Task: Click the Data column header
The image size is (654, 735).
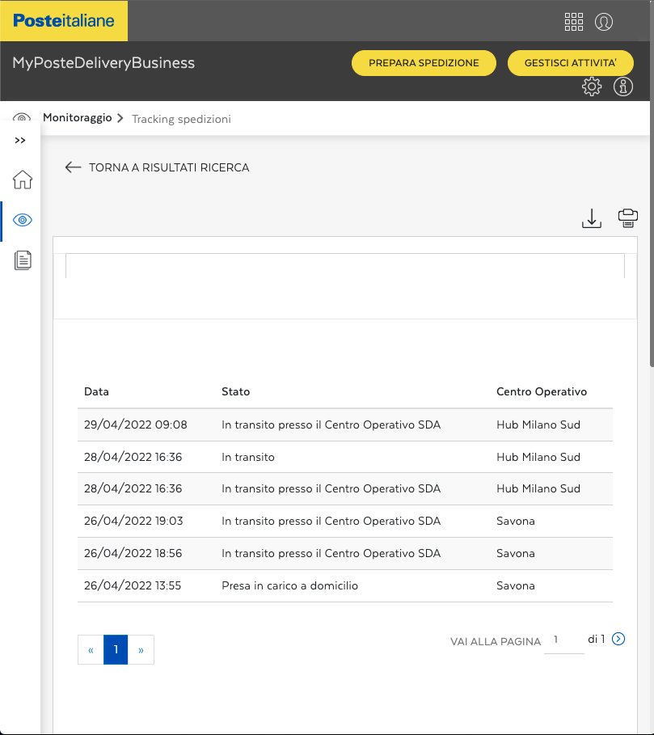Action: (96, 391)
